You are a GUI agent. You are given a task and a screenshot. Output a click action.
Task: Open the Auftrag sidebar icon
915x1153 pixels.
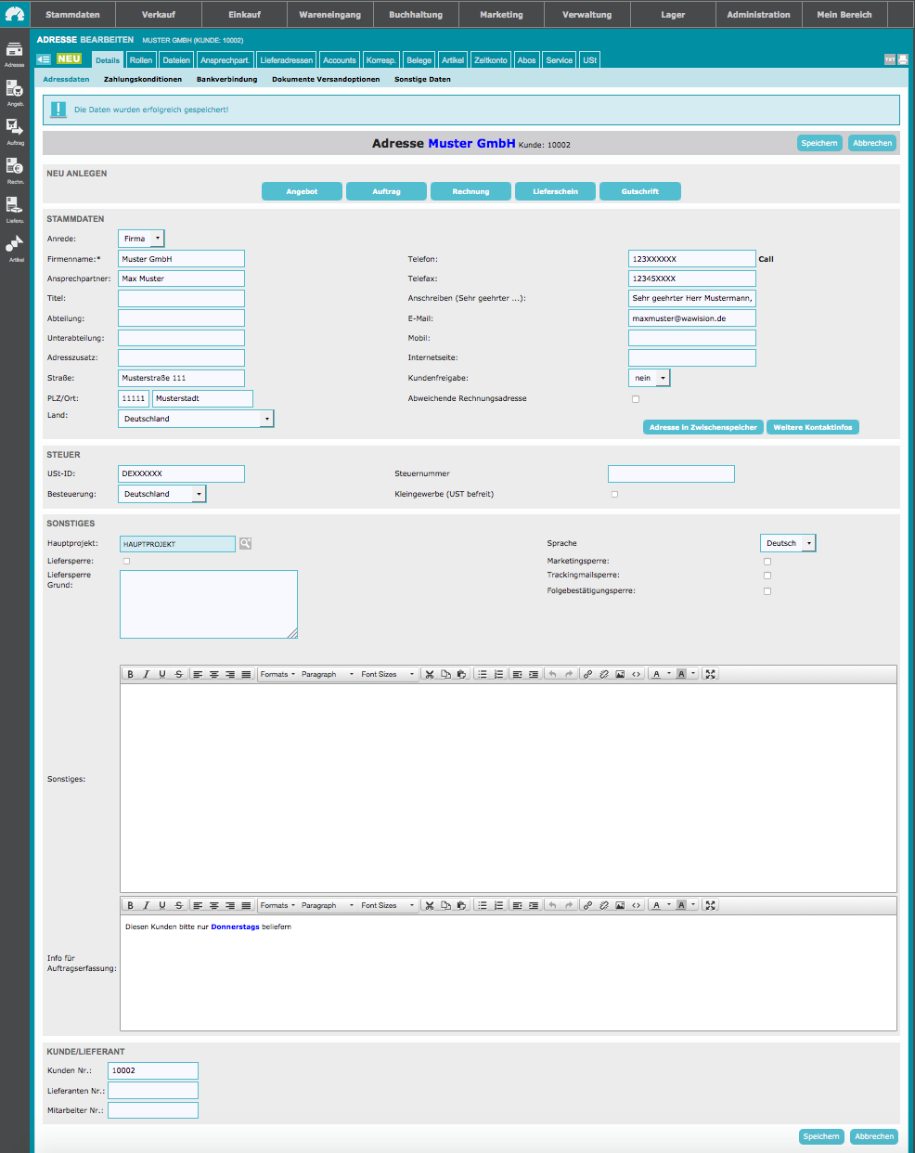[x=15, y=129]
